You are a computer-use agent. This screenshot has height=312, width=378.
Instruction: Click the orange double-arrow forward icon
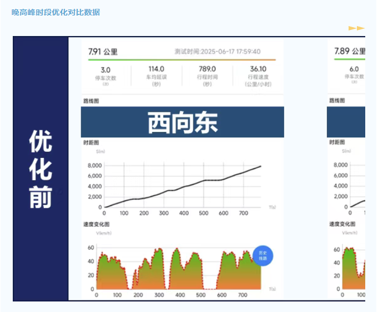click(x=356, y=28)
